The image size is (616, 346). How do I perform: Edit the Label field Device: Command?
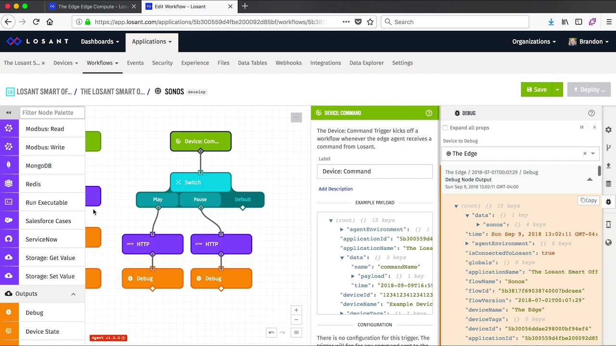(374, 172)
